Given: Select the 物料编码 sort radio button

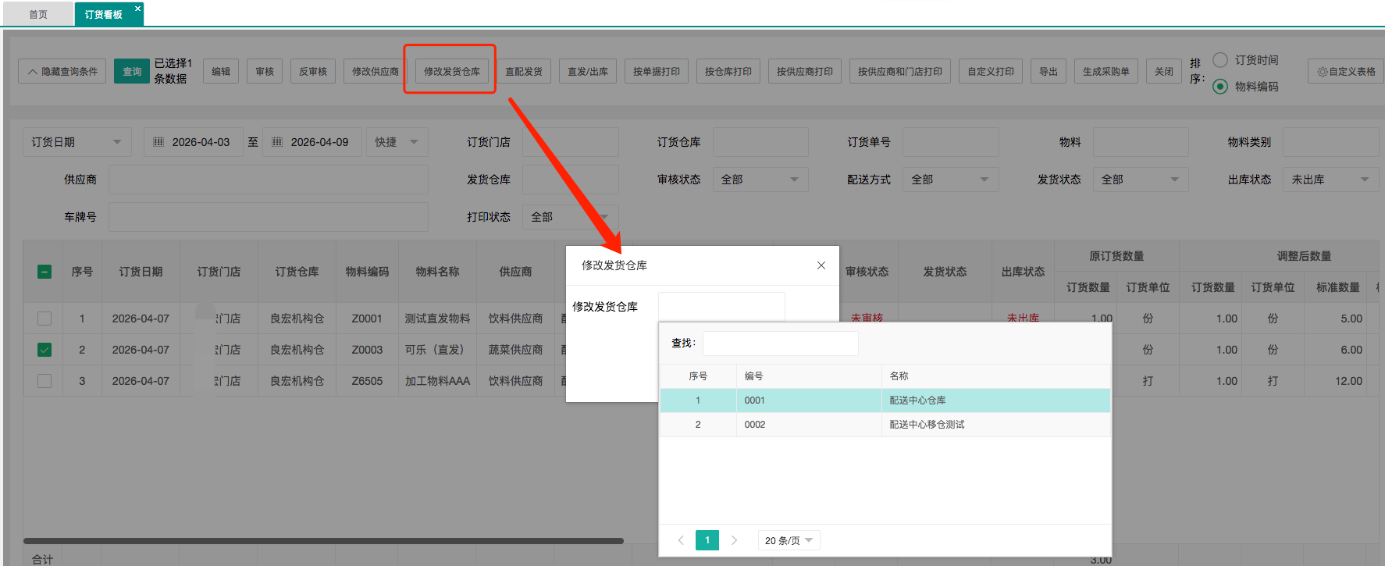Looking at the screenshot, I should click(x=1220, y=87).
